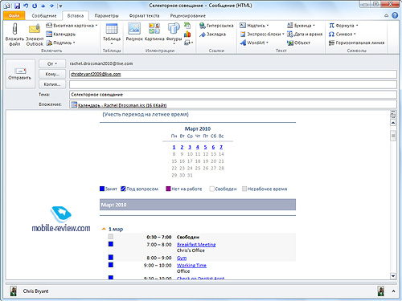Collapse the 1 мар day section

(x=104, y=229)
